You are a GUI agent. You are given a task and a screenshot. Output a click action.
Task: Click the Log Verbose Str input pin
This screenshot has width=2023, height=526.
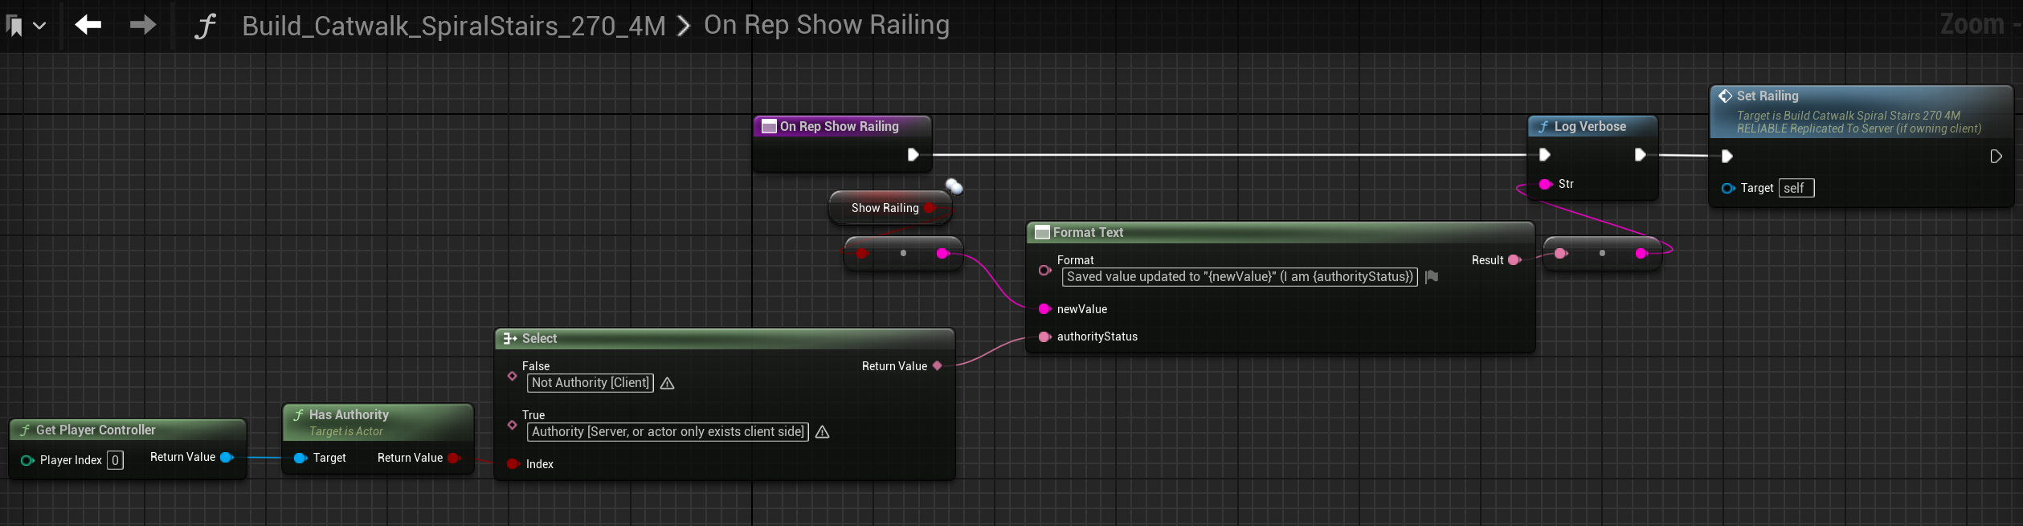click(1545, 184)
